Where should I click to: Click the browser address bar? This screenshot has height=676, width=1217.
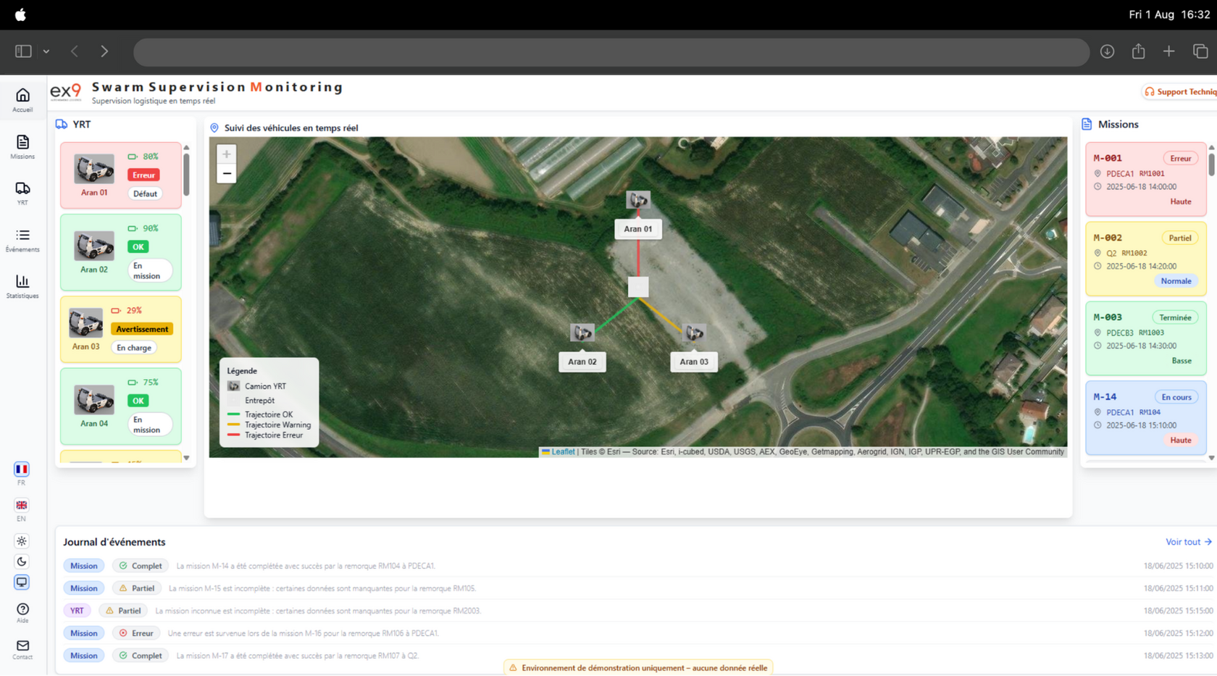point(611,51)
